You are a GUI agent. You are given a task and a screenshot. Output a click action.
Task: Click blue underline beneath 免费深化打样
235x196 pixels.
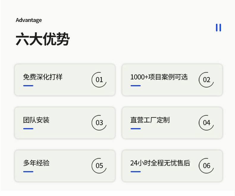pos(28,86)
